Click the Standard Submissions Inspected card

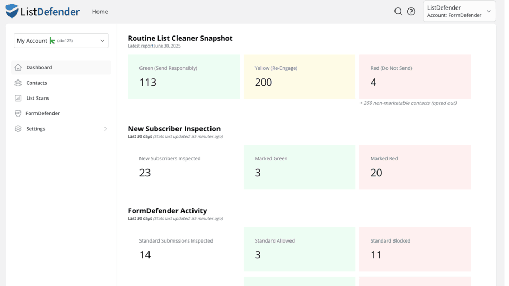click(184, 249)
